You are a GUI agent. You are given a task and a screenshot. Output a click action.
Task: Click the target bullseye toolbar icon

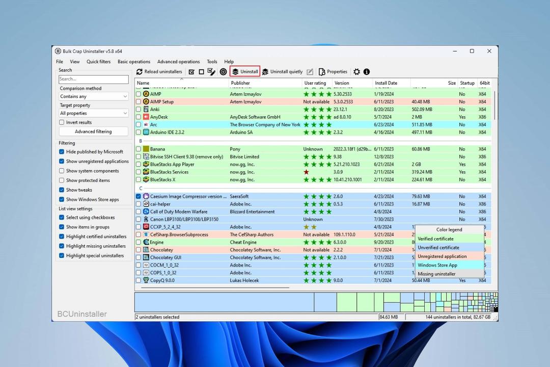pos(223,72)
